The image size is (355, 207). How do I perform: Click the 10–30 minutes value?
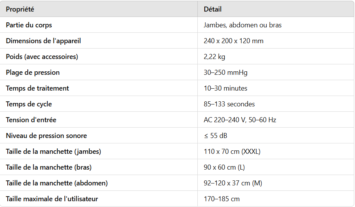(225, 88)
